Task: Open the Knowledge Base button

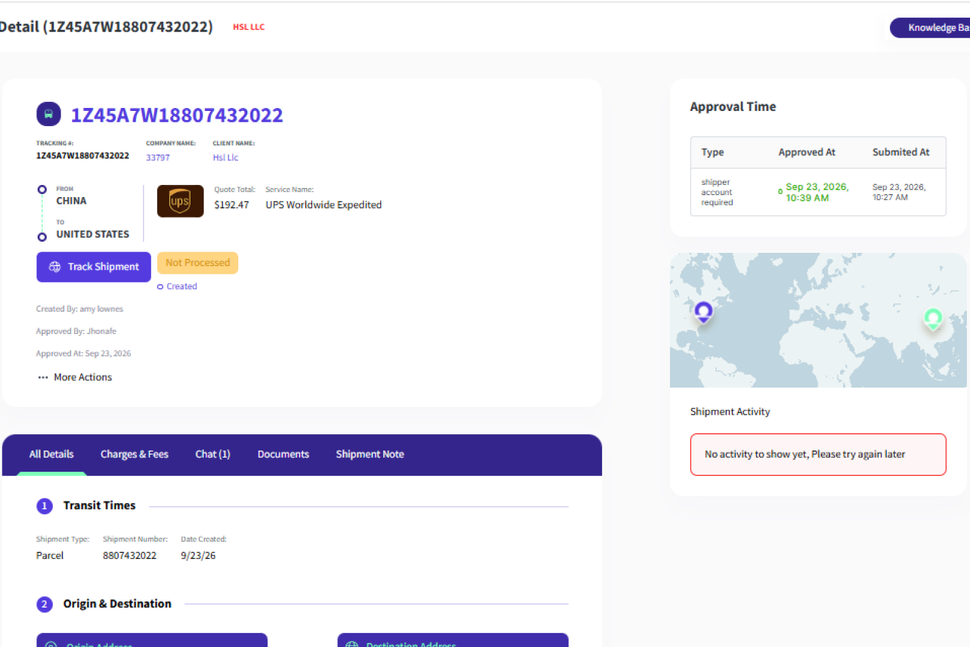Action: (931, 28)
